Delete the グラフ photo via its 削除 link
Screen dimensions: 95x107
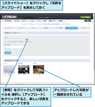9,74
